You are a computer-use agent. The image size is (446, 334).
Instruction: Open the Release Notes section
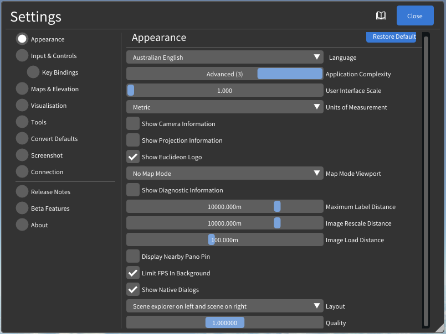click(x=22, y=192)
